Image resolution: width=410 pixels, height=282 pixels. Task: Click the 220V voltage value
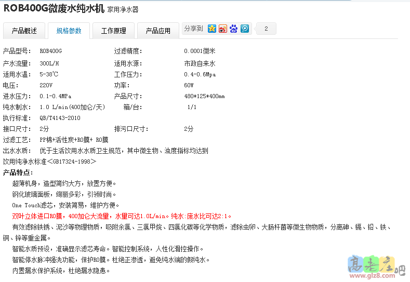pos(46,85)
